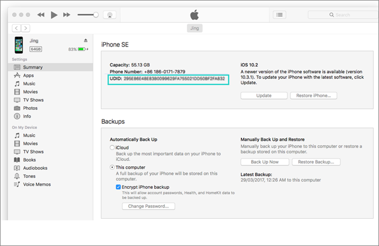
Task: Click the Summary list icon
Action: point(17,67)
